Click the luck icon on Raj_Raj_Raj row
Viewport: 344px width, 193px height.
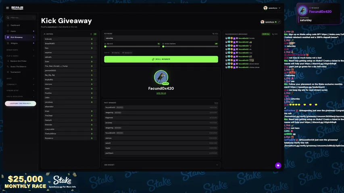click(92, 75)
